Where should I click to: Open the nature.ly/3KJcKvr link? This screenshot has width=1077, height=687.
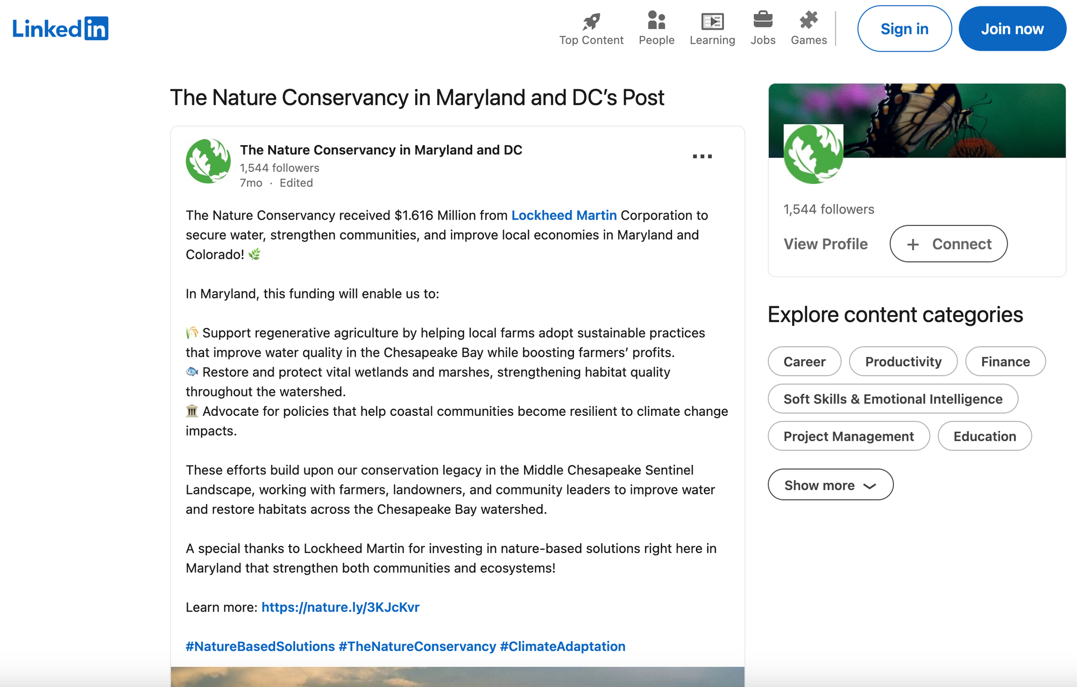(340, 607)
